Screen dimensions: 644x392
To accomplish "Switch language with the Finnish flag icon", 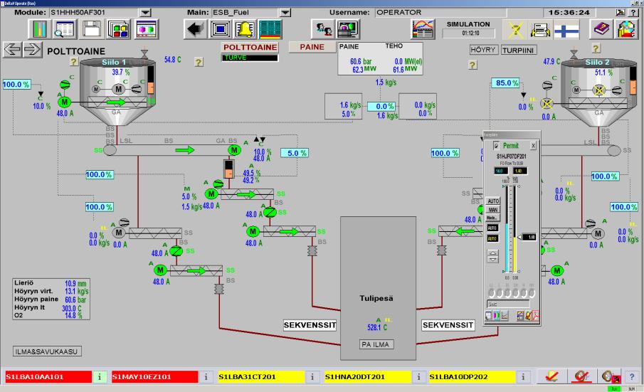I will [566, 30].
